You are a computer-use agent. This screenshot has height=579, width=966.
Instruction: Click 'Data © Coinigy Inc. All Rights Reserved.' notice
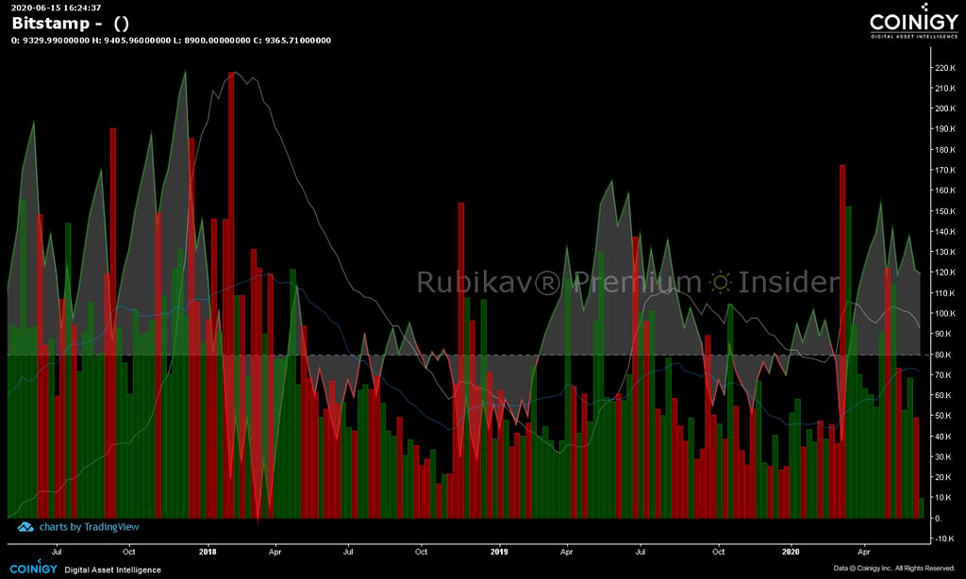coord(894,569)
